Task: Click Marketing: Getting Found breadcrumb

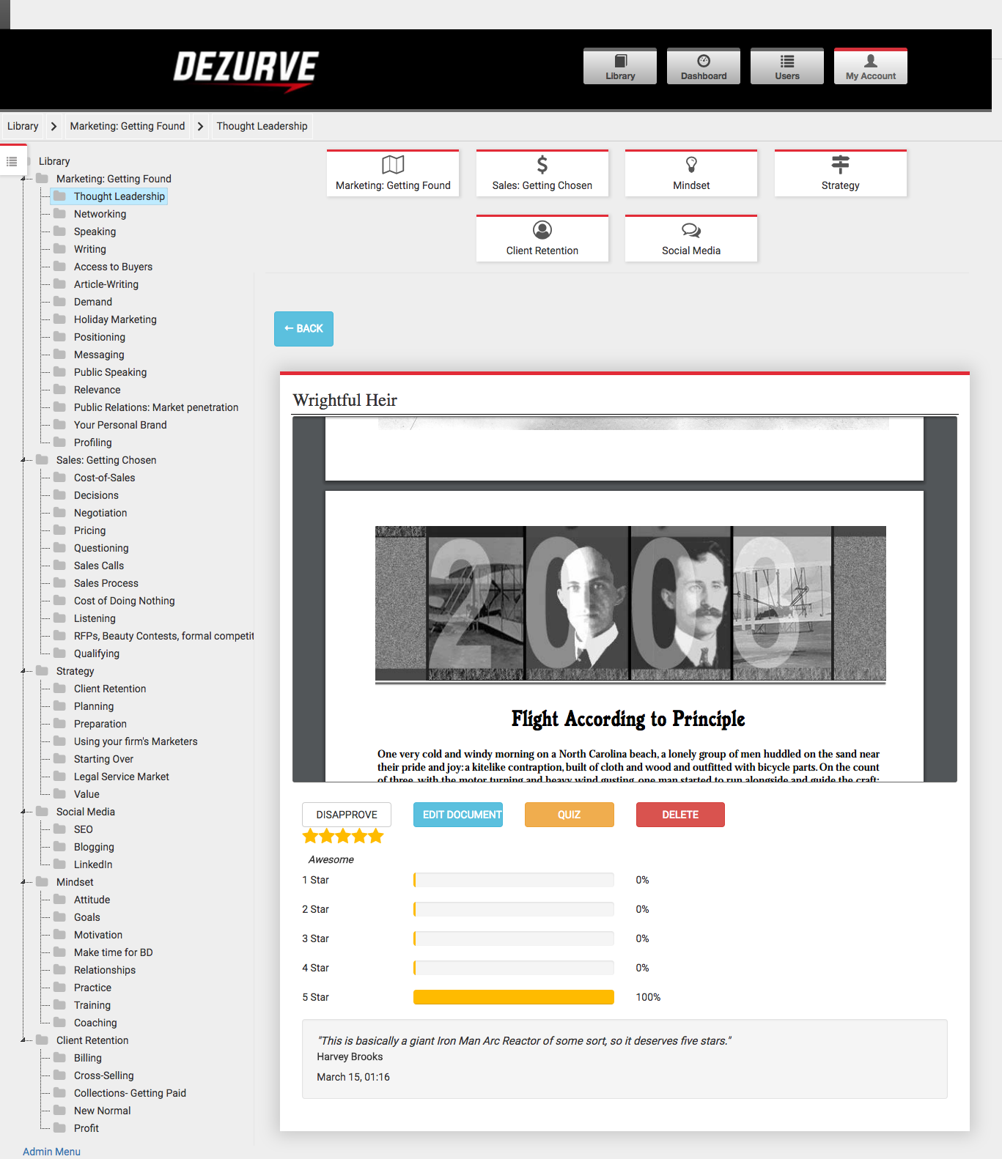Action: click(128, 126)
